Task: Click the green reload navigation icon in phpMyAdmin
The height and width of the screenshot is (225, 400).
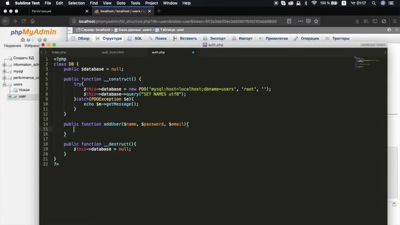Action: (x=45, y=40)
